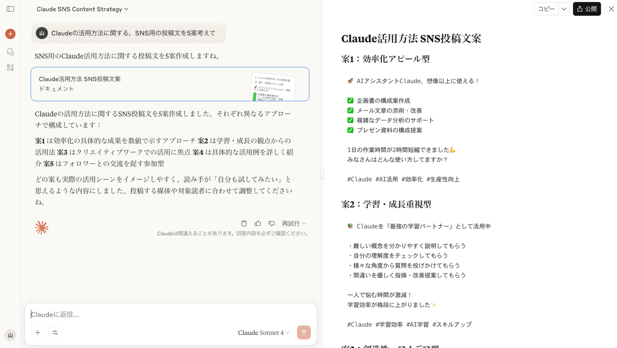This screenshot has width=617, height=348.
Task: Open the Claude Sonnet 4 model selector
Action: [x=264, y=333]
